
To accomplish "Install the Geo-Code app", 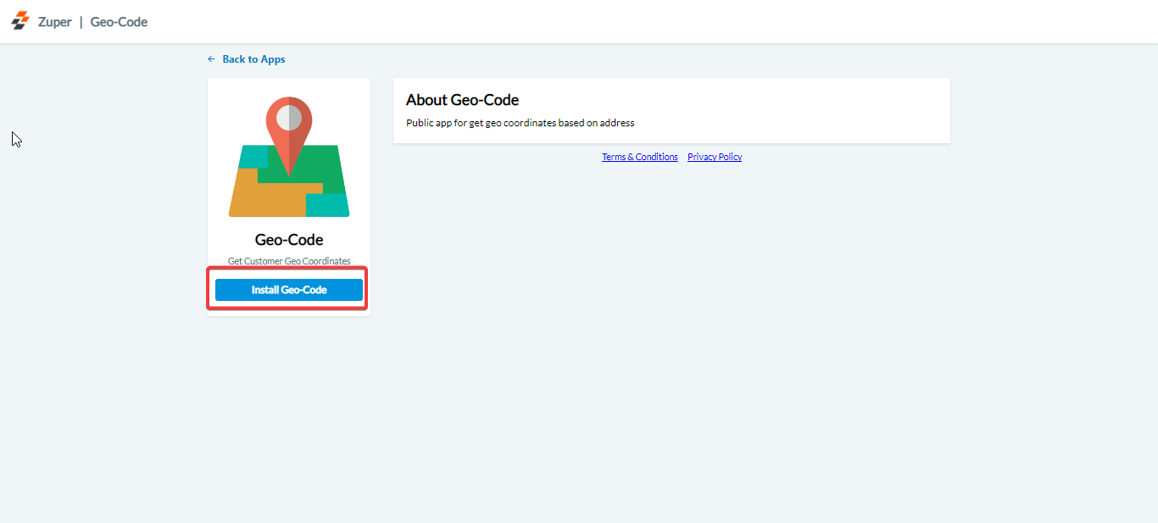I will tap(289, 290).
